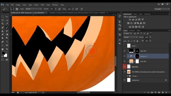Viewport: 171px width, 96px height.
Task: Add a Color Balance adjustment
Action: pyautogui.click(x=131, y=23)
